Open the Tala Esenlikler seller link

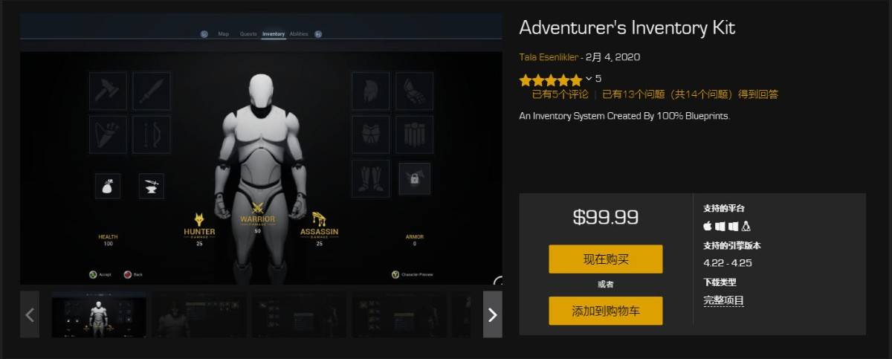pos(549,57)
